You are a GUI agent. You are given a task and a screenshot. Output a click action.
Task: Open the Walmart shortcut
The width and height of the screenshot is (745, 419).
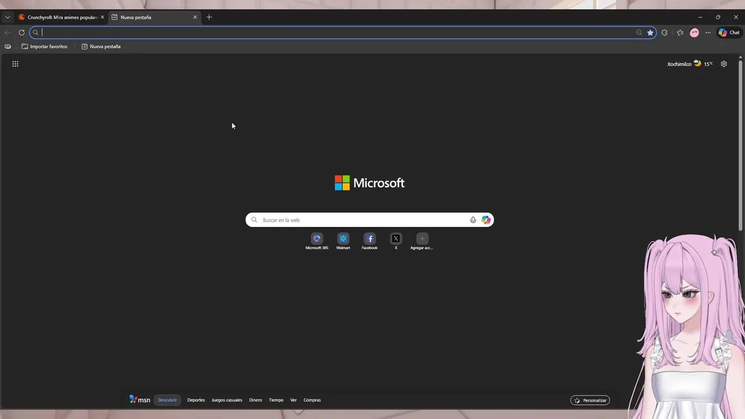[343, 241]
